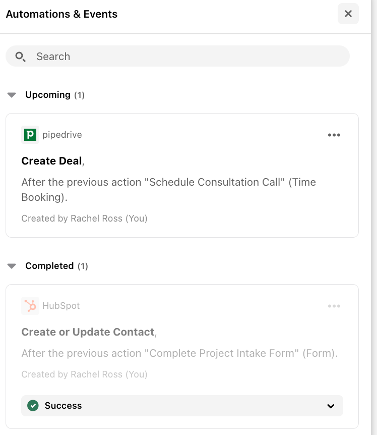Click the pipedrive app name label
The height and width of the screenshot is (435, 377).
click(x=62, y=135)
